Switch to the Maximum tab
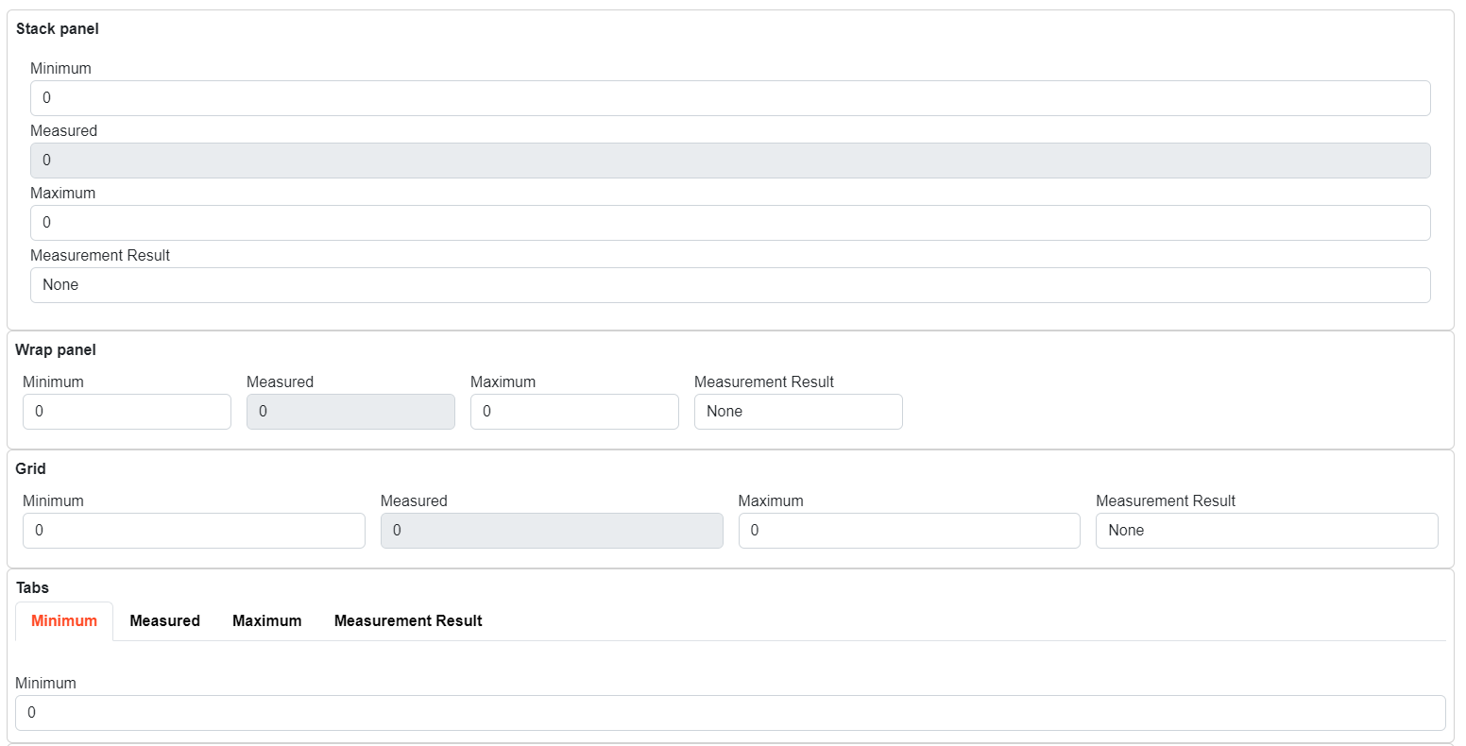Viewport: 1466px width, 746px height. [267, 621]
